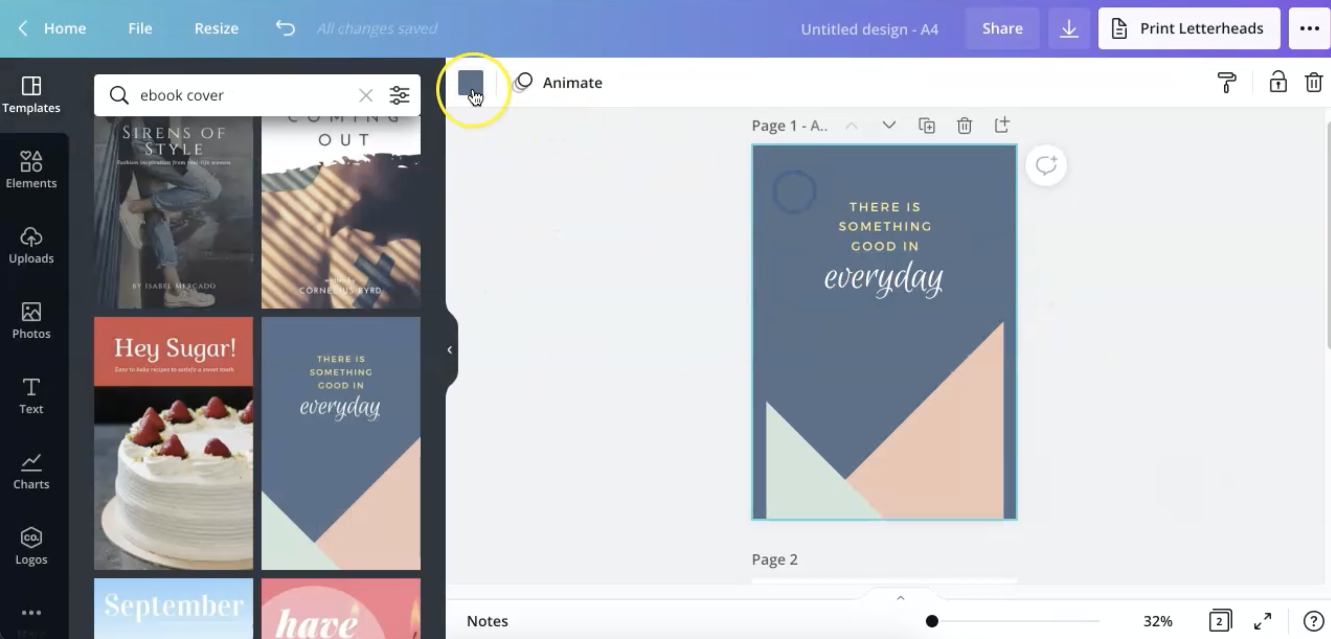Open the background color swatch
Viewport: 1331px width, 639px height.
tap(470, 83)
